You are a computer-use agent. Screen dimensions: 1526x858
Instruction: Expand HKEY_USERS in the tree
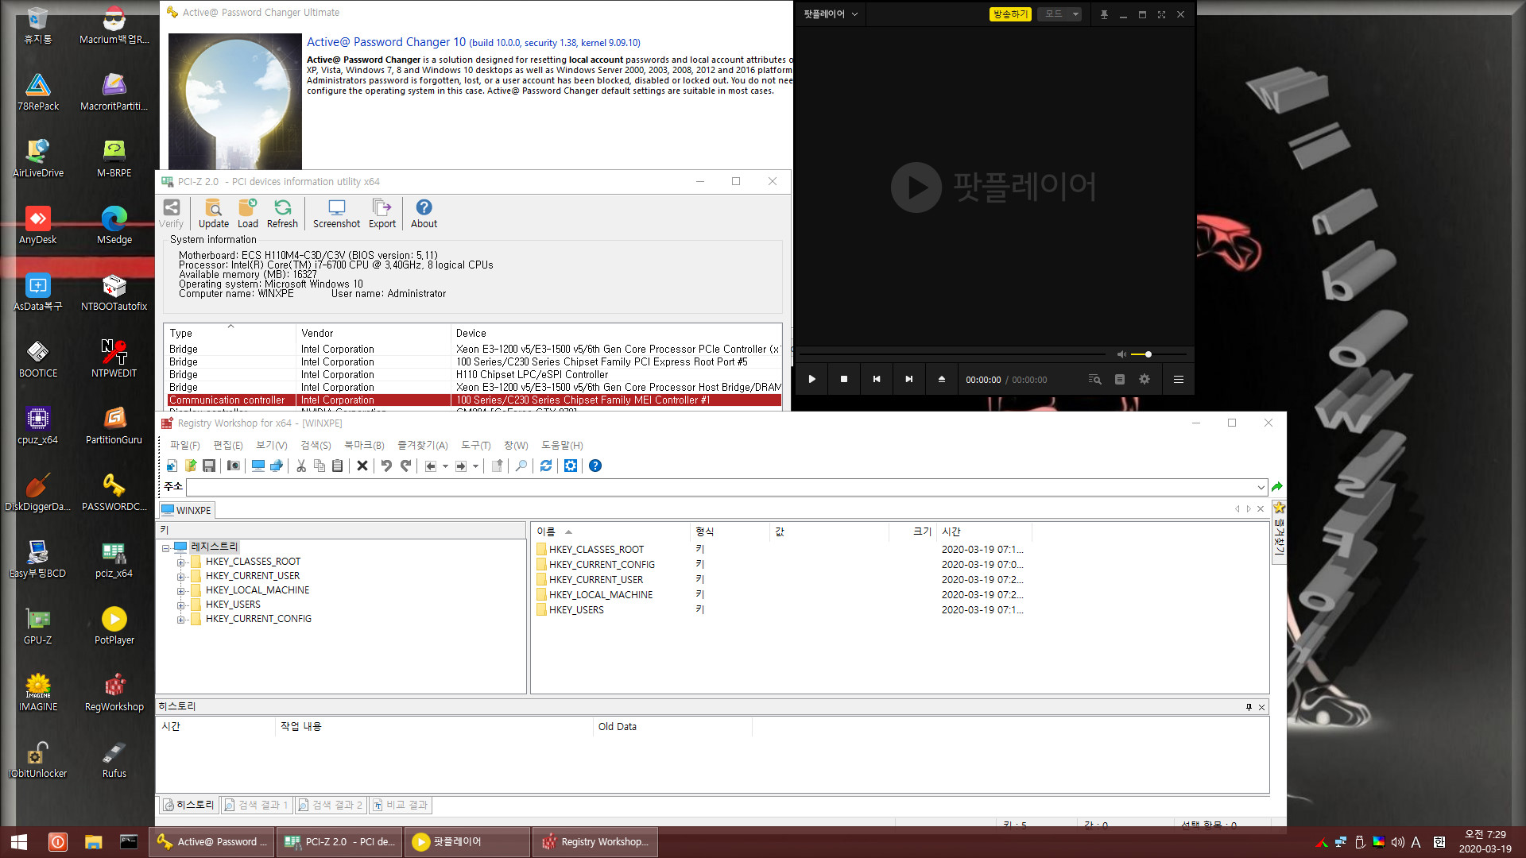pos(180,605)
